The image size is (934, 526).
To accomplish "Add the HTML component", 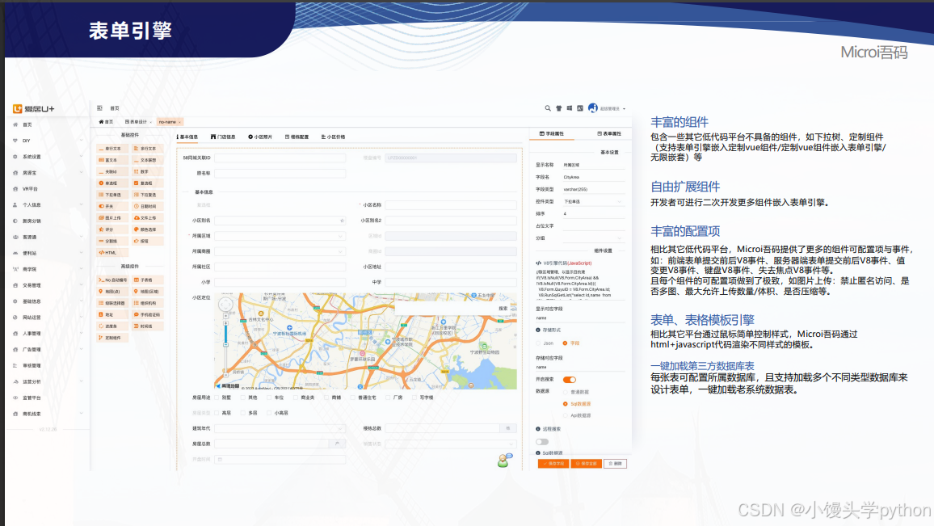I will [x=112, y=253].
